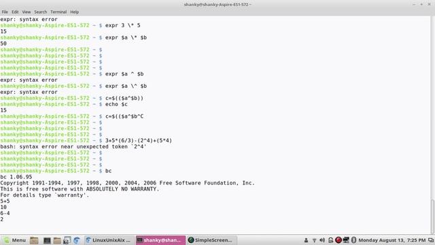Open the Wi-Fi network tray icon
Screen dimensions: 435x245
pos(314,240)
